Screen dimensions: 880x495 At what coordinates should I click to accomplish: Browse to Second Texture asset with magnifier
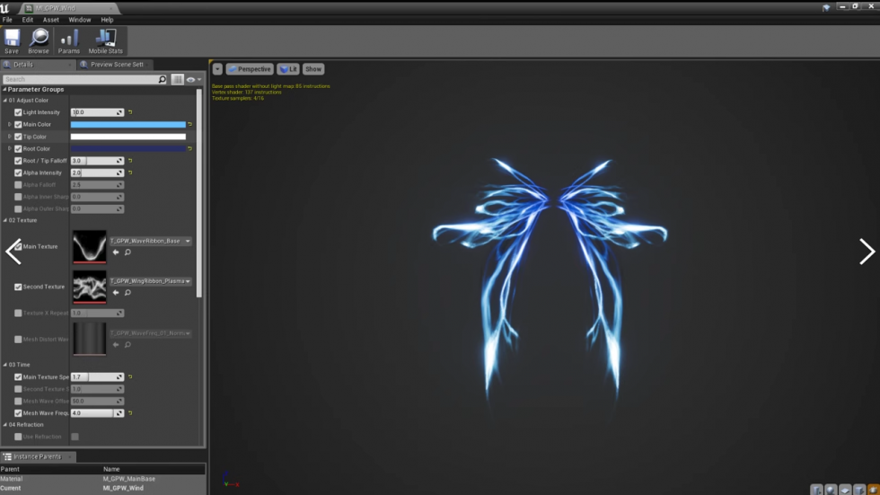128,292
